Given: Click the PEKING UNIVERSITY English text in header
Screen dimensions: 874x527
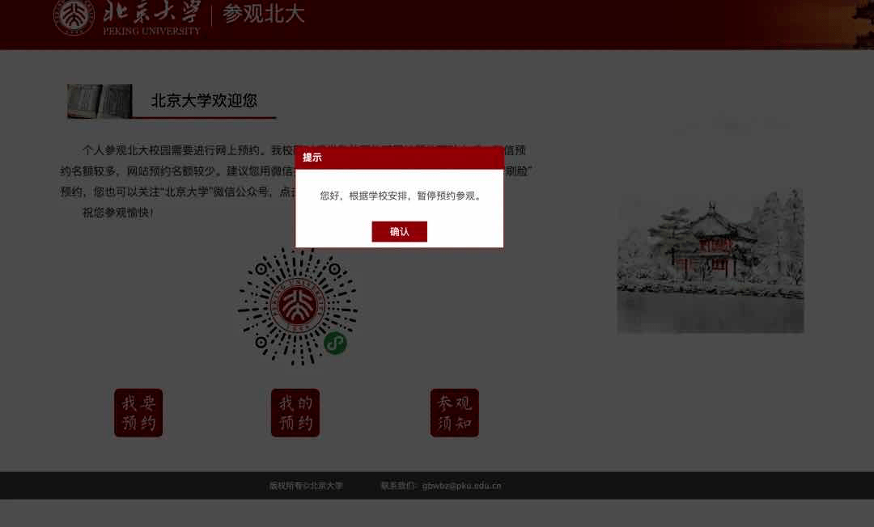Looking at the screenshot, I should pyautogui.click(x=151, y=31).
